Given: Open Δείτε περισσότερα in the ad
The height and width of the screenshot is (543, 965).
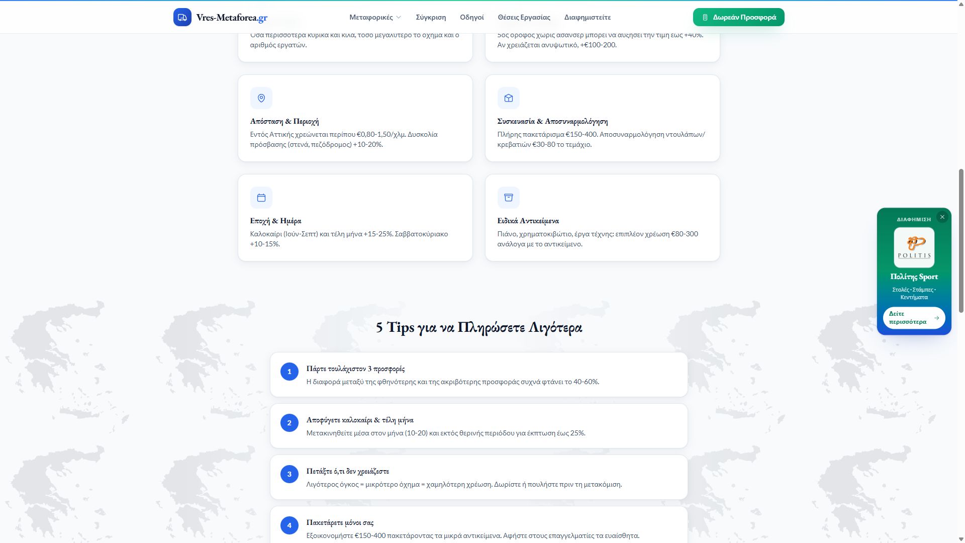Looking at the screenshot, I should pos(914,318).
